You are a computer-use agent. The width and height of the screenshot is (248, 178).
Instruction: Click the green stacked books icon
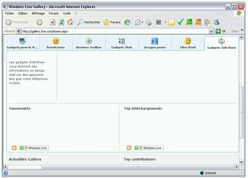tap(189, 22)
